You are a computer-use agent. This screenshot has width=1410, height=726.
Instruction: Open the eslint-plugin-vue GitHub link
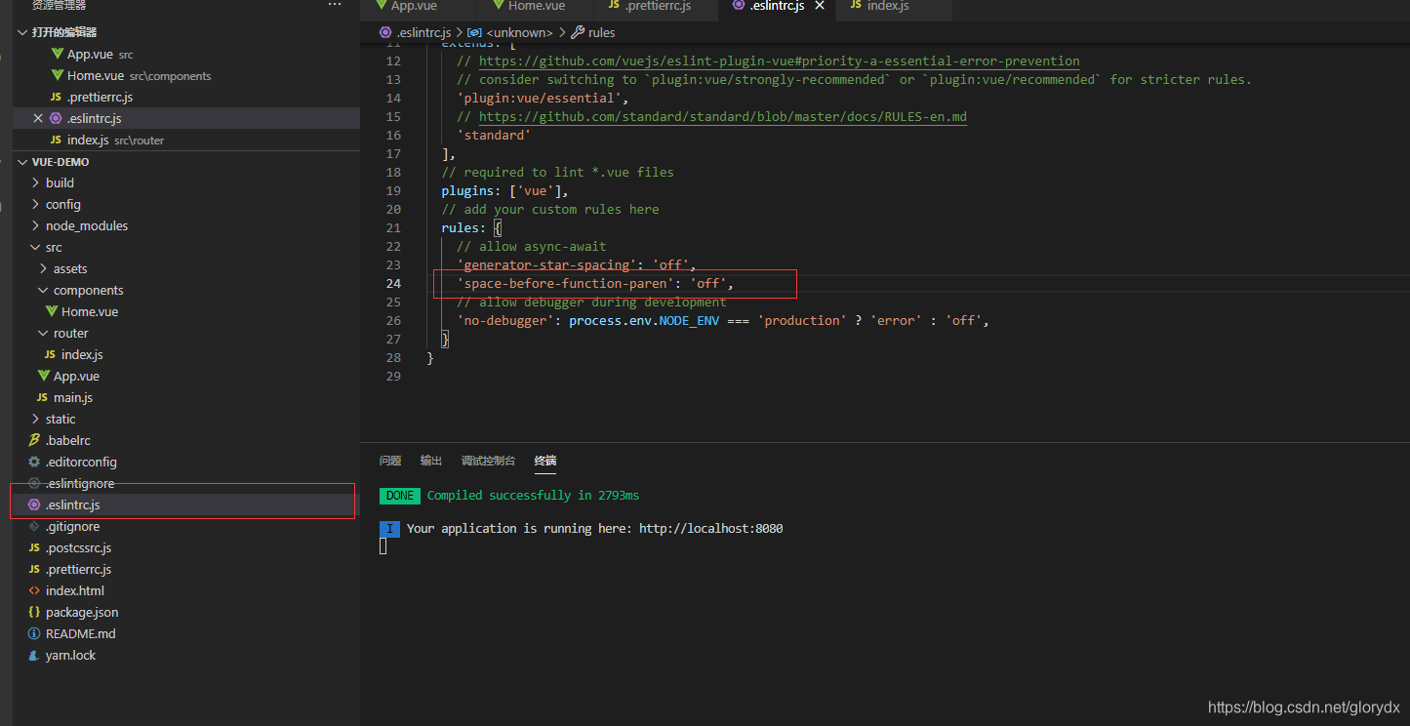(x=779, y=61)
